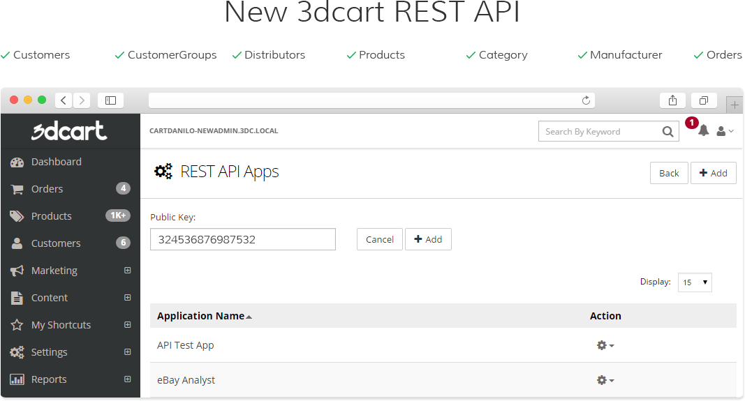Click the eBay Analyst row name
This screenshot has width=745, height=401.
click(x=186, y=380)
